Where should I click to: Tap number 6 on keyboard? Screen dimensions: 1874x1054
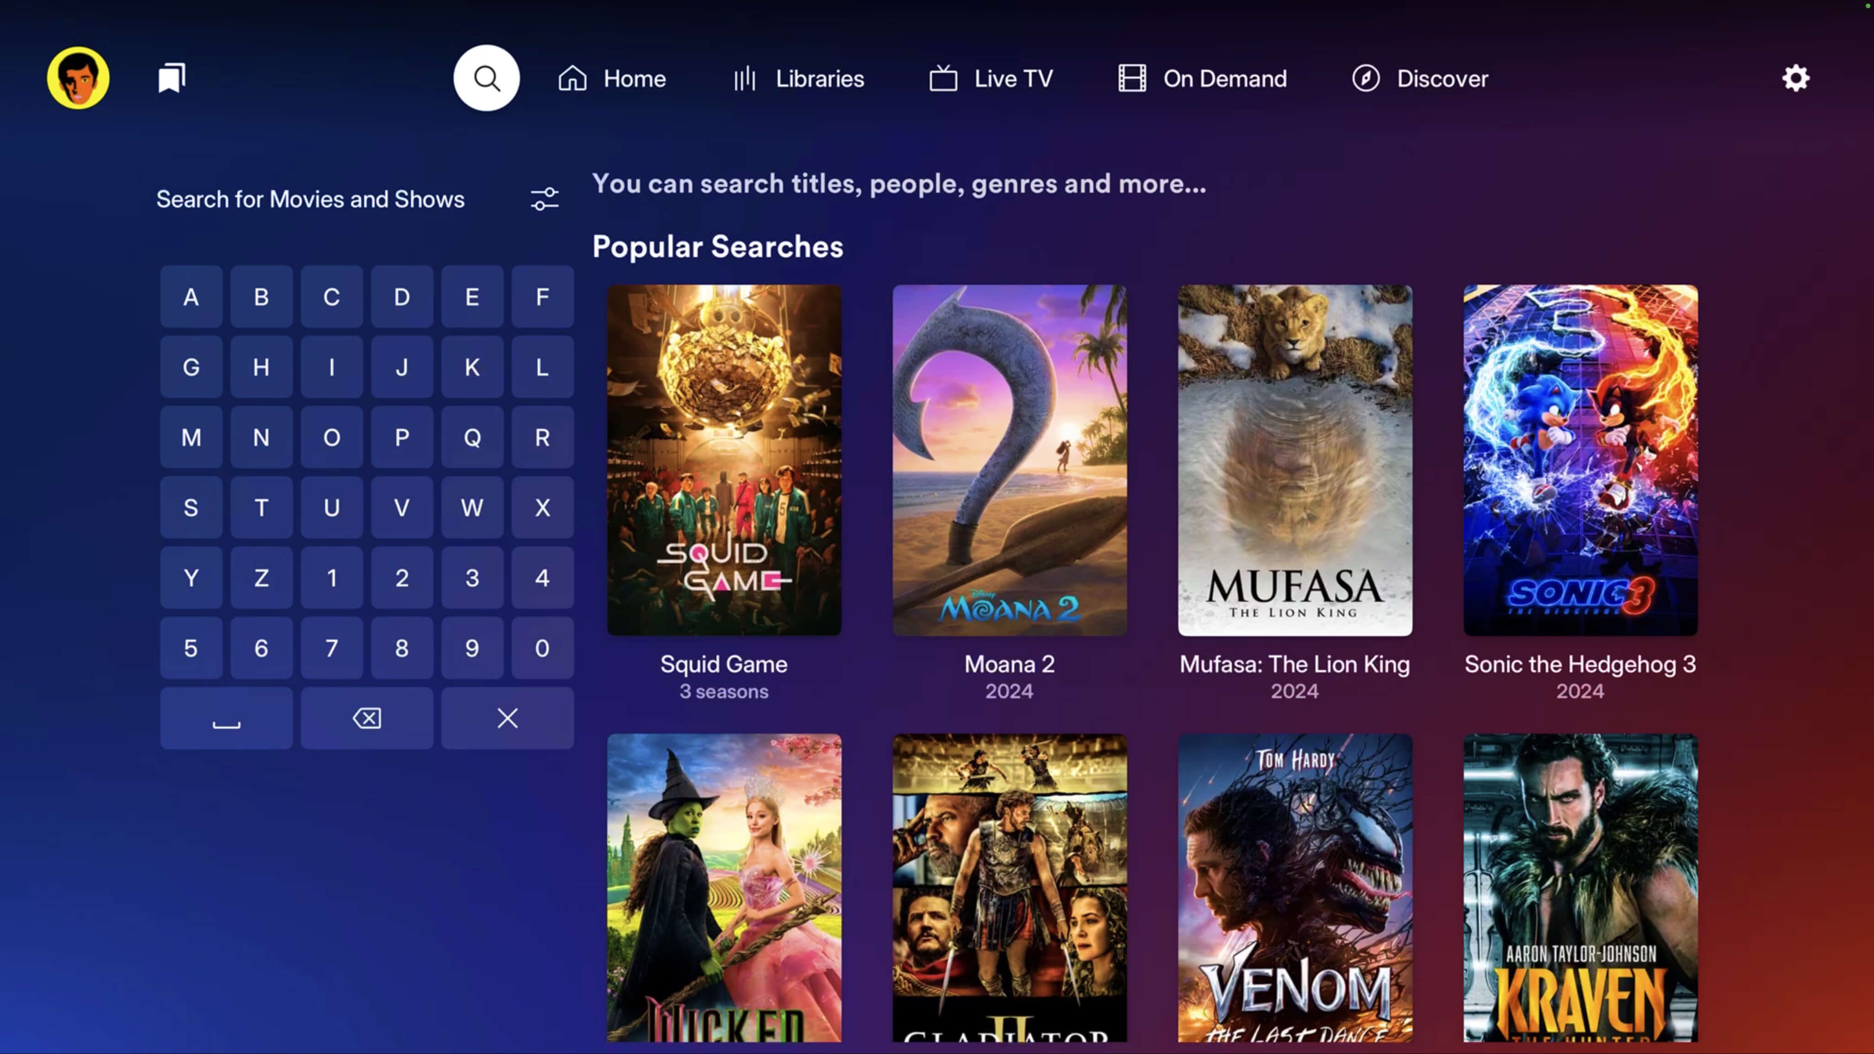[261, 648]
